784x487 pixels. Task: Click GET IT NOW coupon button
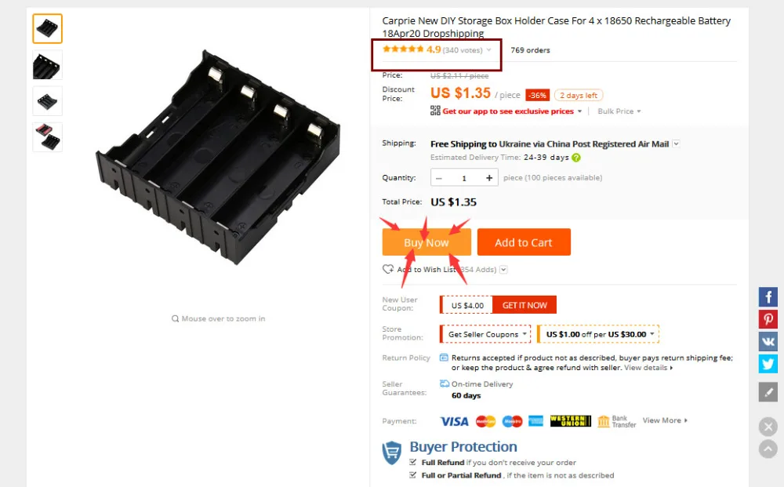pos(524,305)
